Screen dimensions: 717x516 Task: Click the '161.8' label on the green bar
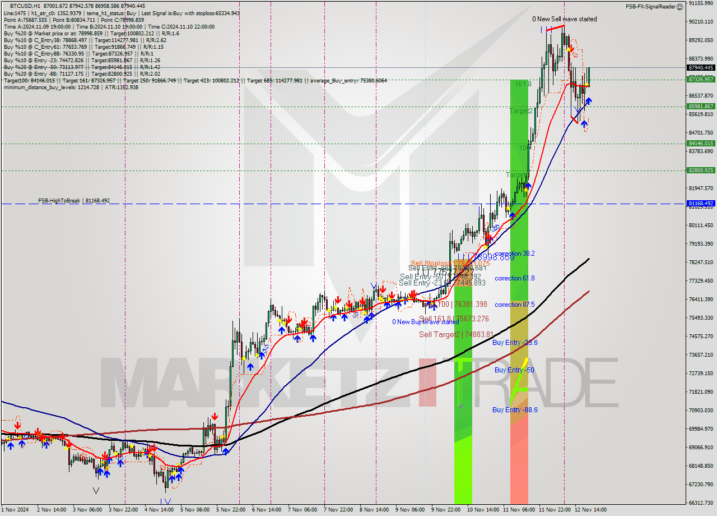coord(523,84)
